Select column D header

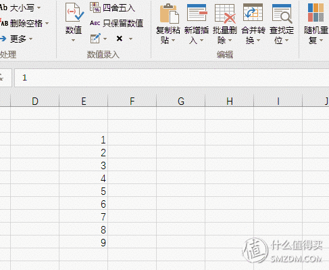click(x=35, y=101)
